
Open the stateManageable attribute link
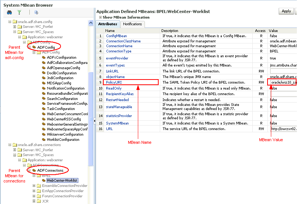[x=119, y=107]
